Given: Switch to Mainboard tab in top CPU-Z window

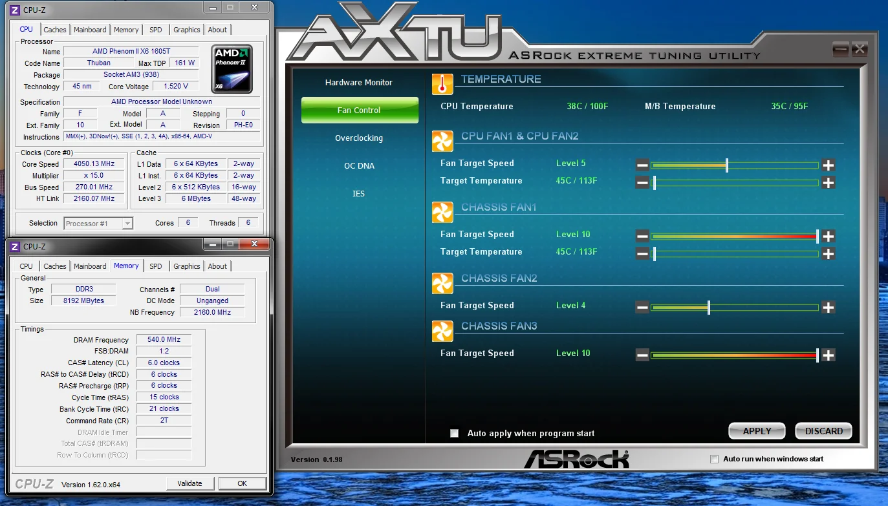Looking at the screenshot, I should click(90, 30).
